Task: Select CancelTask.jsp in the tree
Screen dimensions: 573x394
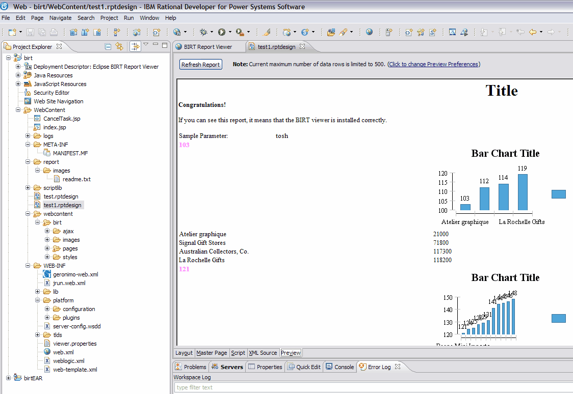Action: [x=62, y=119]
